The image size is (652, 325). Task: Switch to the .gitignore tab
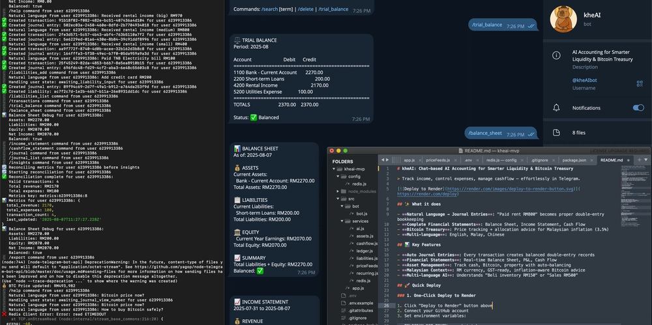(x=540, y=160)
